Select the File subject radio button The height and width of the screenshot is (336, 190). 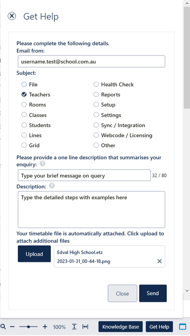tap(24, 85)
